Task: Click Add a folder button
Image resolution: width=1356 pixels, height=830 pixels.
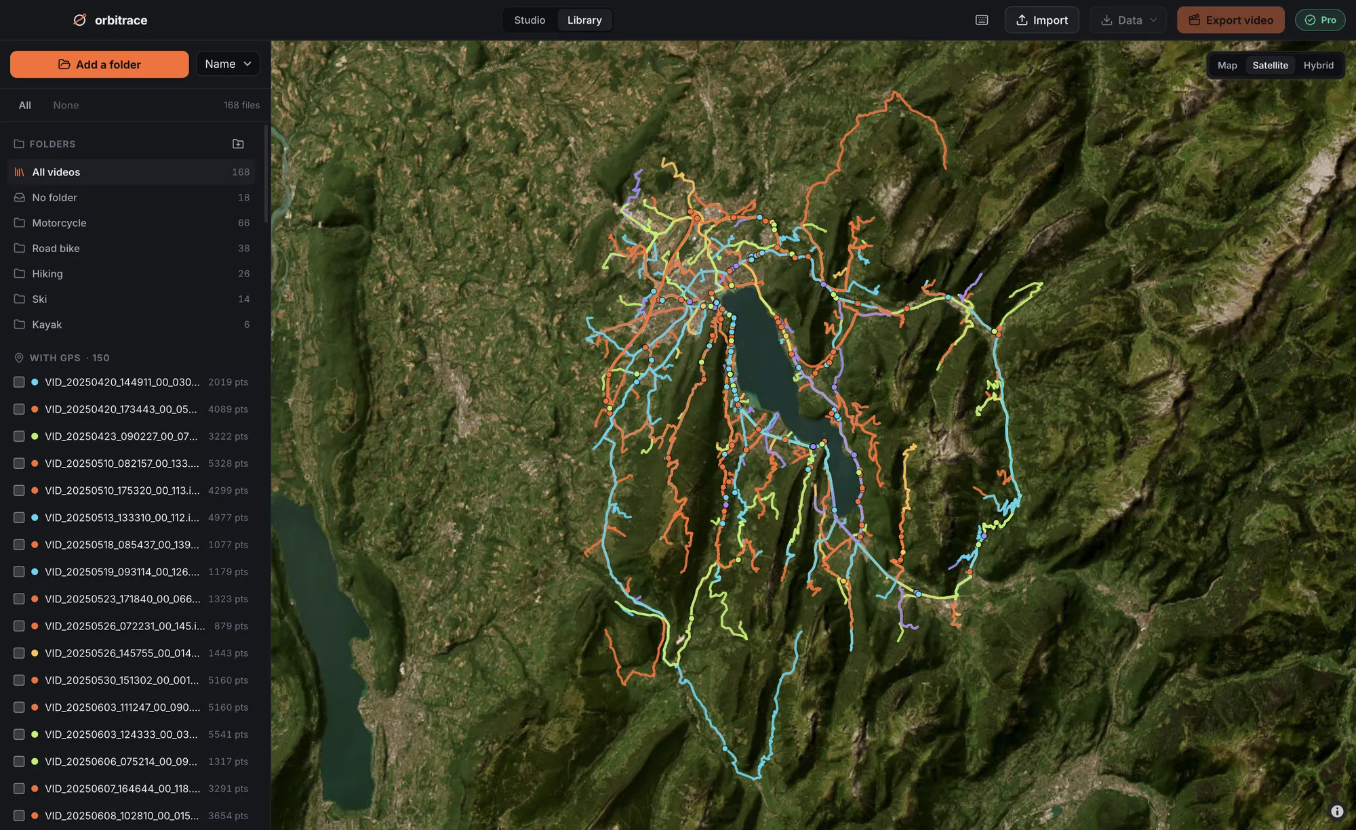Action: tap(100, 64)
